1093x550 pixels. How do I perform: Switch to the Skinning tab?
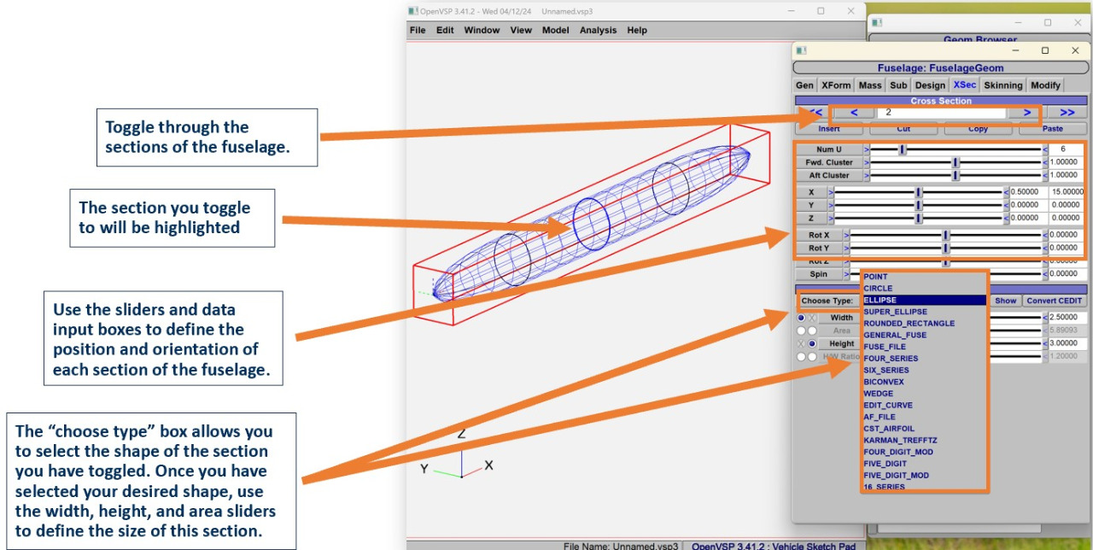pos(1002,85)
